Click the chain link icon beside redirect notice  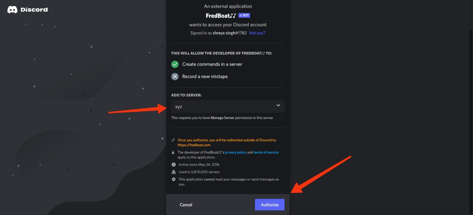[x=173, y=140]
